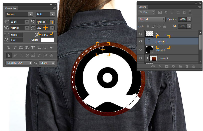Click the white text Color swatch
This screenshot has height=131, width=203.
click(x=47, y=40)
